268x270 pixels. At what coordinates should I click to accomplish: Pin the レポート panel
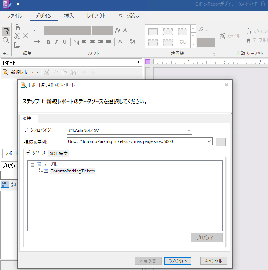tap(138, 62)
